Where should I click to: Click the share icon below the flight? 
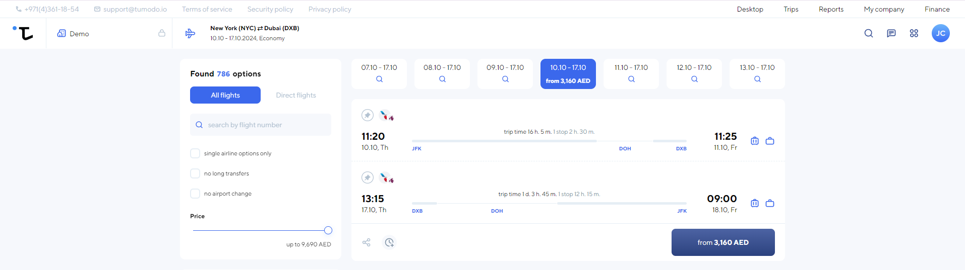(367, 242)
